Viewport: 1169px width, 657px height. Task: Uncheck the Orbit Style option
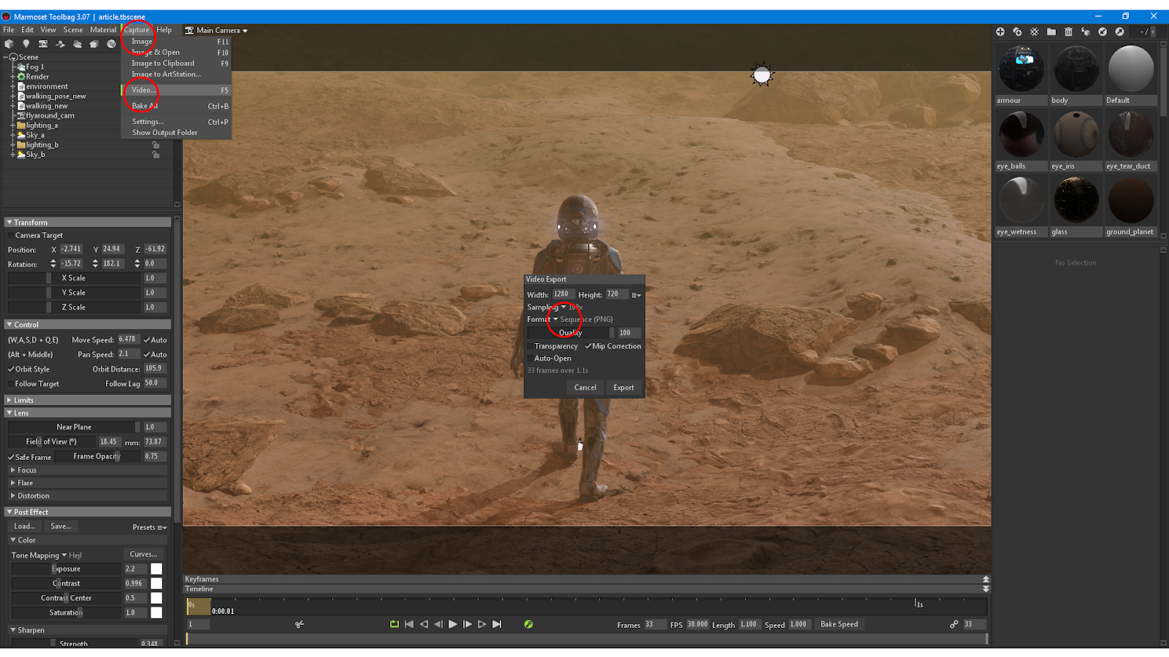point(11,369)
